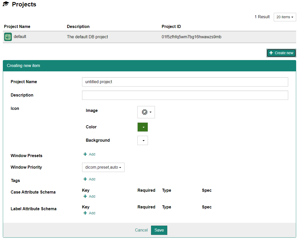The image size is (299, 240).
Task: Click the default project calculator icon
Action: 8,37
